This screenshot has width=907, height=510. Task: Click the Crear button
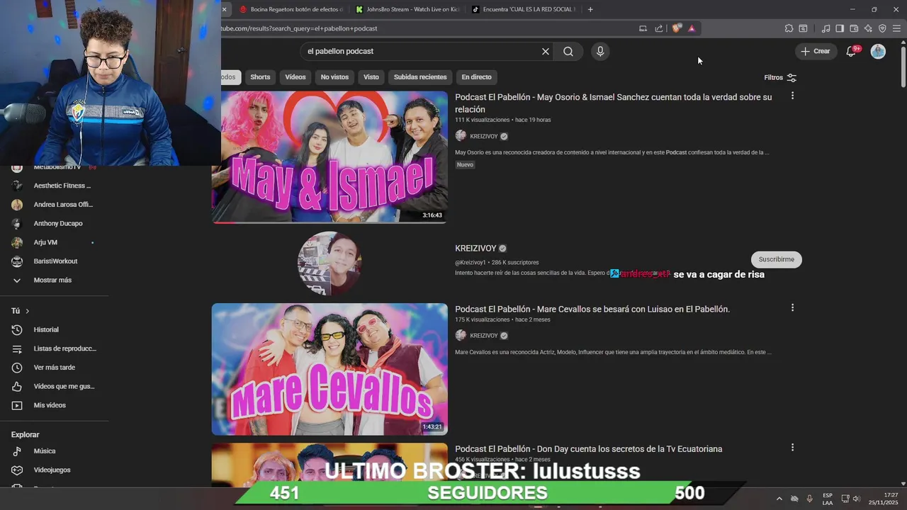(x=816, y=51)
